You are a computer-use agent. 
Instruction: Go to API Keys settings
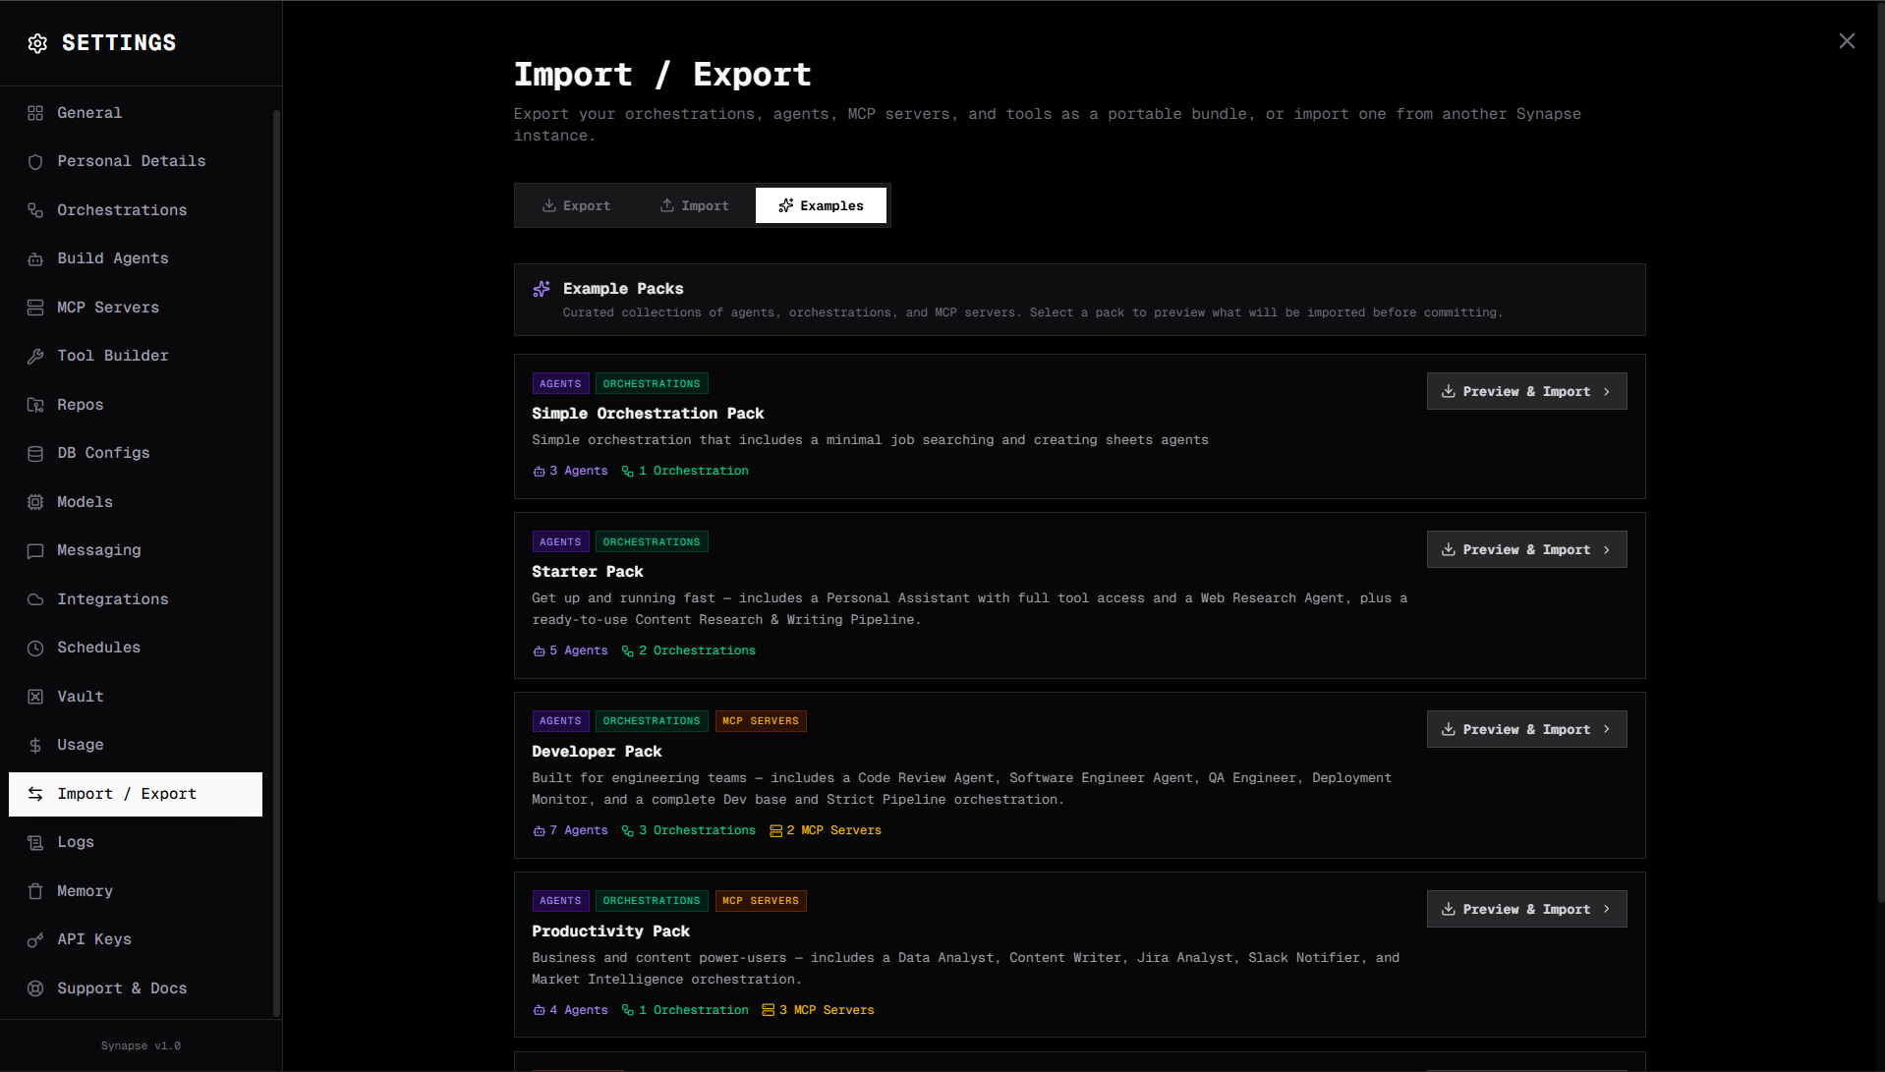click(x=136, y=939)
